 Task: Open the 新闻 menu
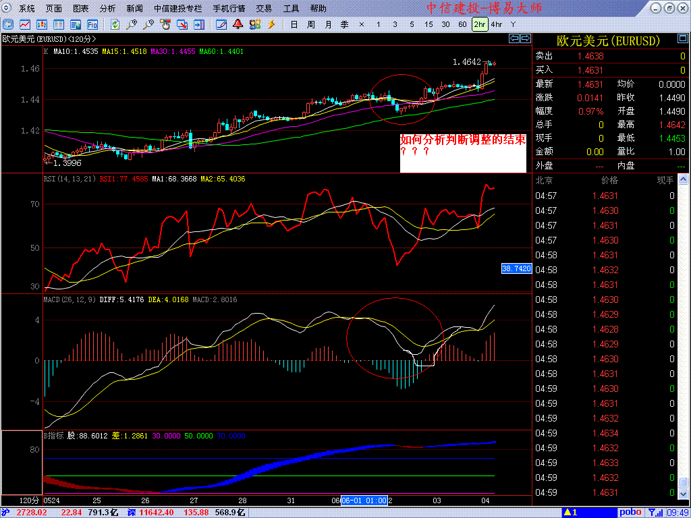135,8
